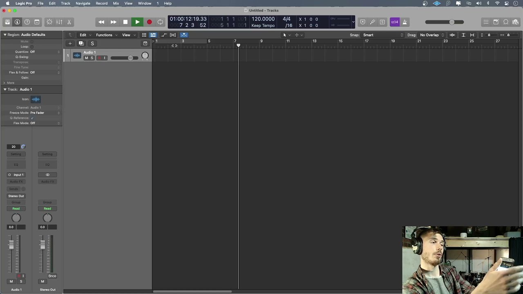Toggle the Toolbar button
The width and height of the screenshot is (523, 294).
(37, 22)
